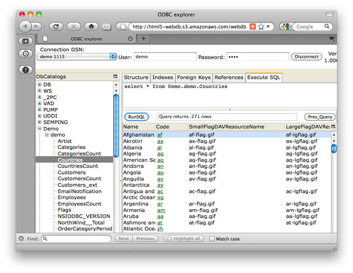Image resolution: width=353 pixels, height=273 pixels.
Task: Toggle the Highlight all button
Action: (x=183, y=238)
